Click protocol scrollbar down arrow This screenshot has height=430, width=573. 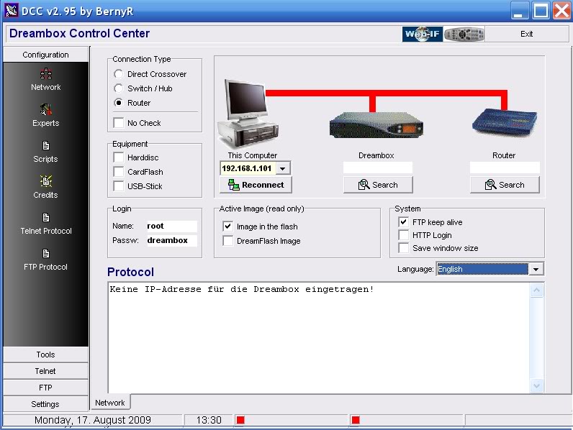click(x=536, y=385)
